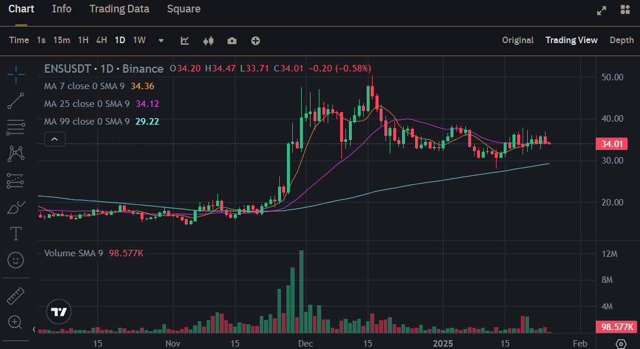Switch to Trading View chart mode
Screen dimensions: 640x349
(572, 40)
